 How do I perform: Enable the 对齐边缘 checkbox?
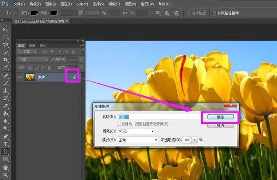pyautogui.click(x=188, y=13)
